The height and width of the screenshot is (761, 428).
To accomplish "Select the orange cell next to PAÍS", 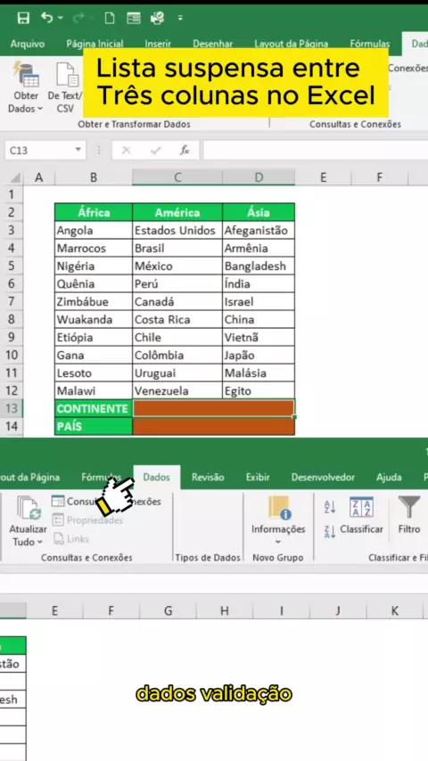I will [213, 426].
